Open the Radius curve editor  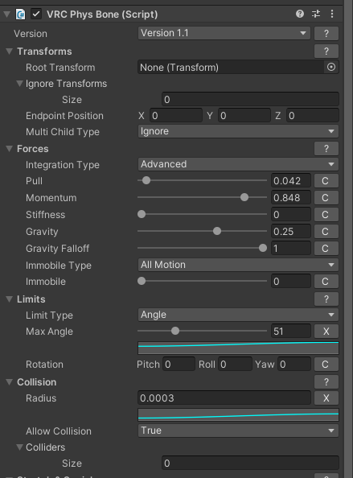(238, 414)
